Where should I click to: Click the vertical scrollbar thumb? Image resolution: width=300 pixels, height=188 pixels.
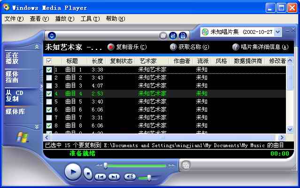click(x=290, y=77)
